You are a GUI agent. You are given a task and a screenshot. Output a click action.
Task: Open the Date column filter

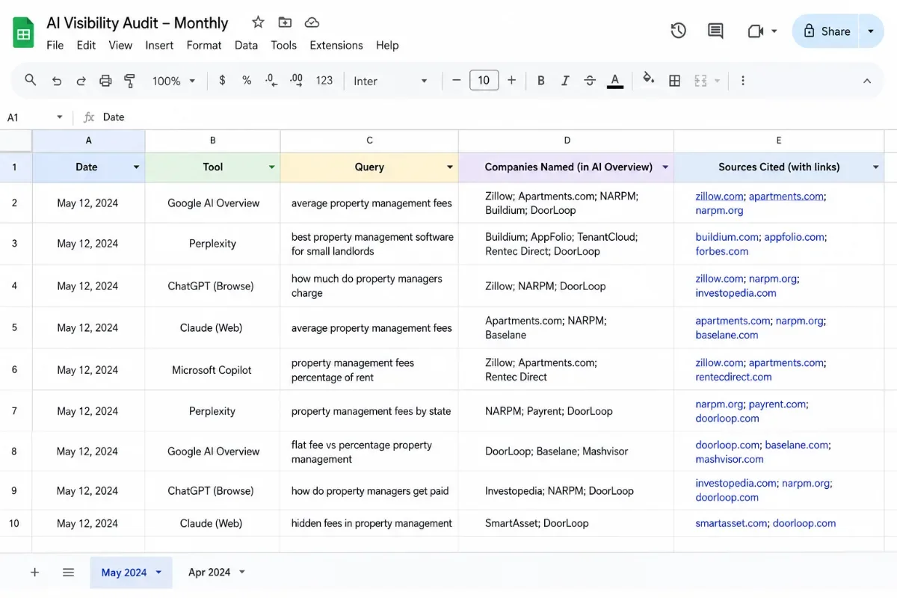click(x=136, y=167)
